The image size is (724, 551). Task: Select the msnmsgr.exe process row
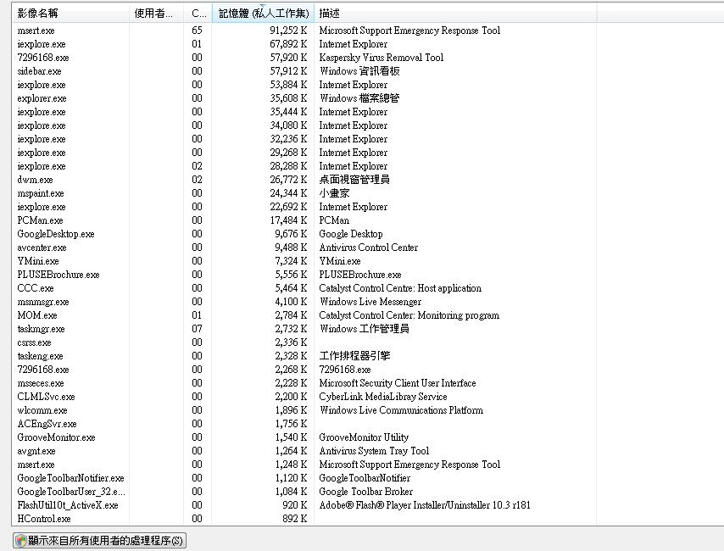click(x=304, y=302)
